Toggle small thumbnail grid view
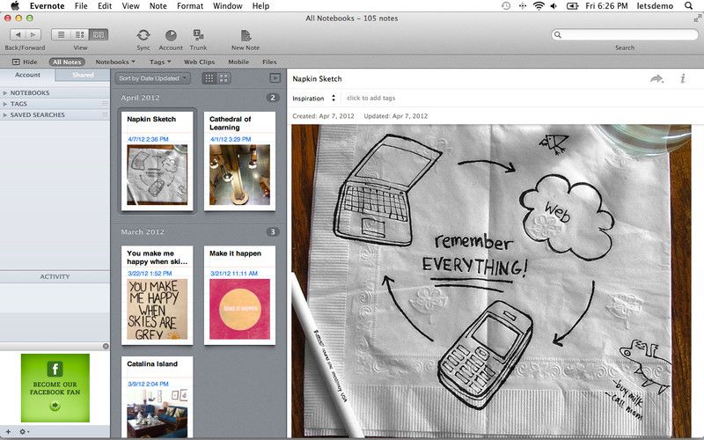This screenshot has height=440, width=704. [x=209, y=78]
